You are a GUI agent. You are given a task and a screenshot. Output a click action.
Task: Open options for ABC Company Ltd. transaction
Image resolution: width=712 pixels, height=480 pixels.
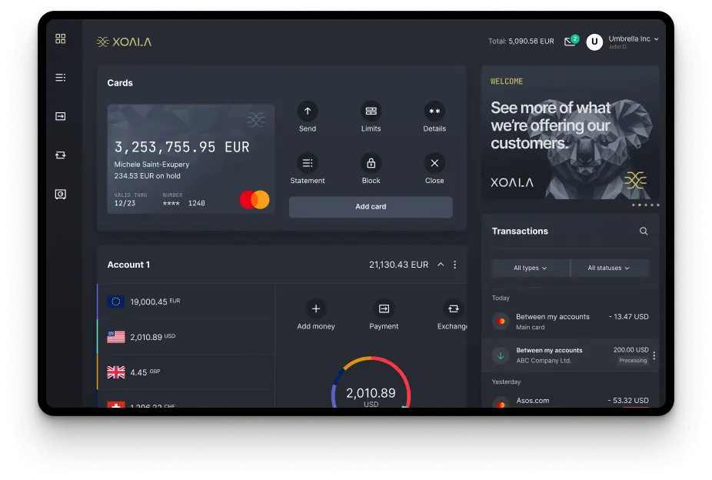point(654,355)
